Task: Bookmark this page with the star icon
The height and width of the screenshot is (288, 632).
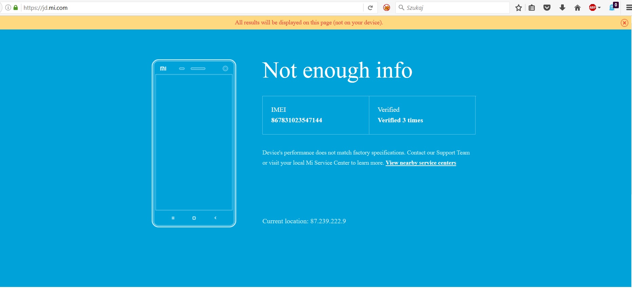Action: click(518, 8)
